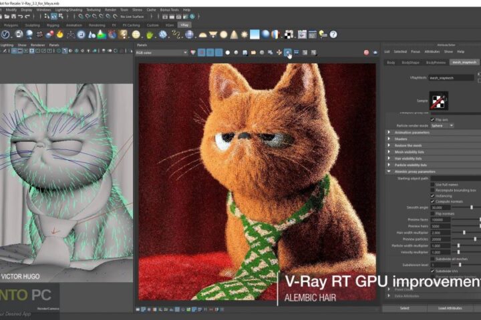Open the Focus menu in Attribute Editor
The height and width of the screenshot is (320, 481).
(416, 52)
